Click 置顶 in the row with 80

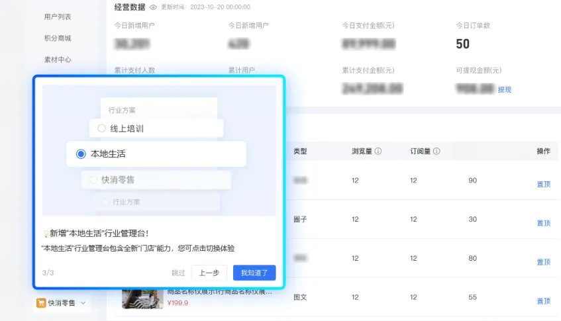click(x=544, y=262)
